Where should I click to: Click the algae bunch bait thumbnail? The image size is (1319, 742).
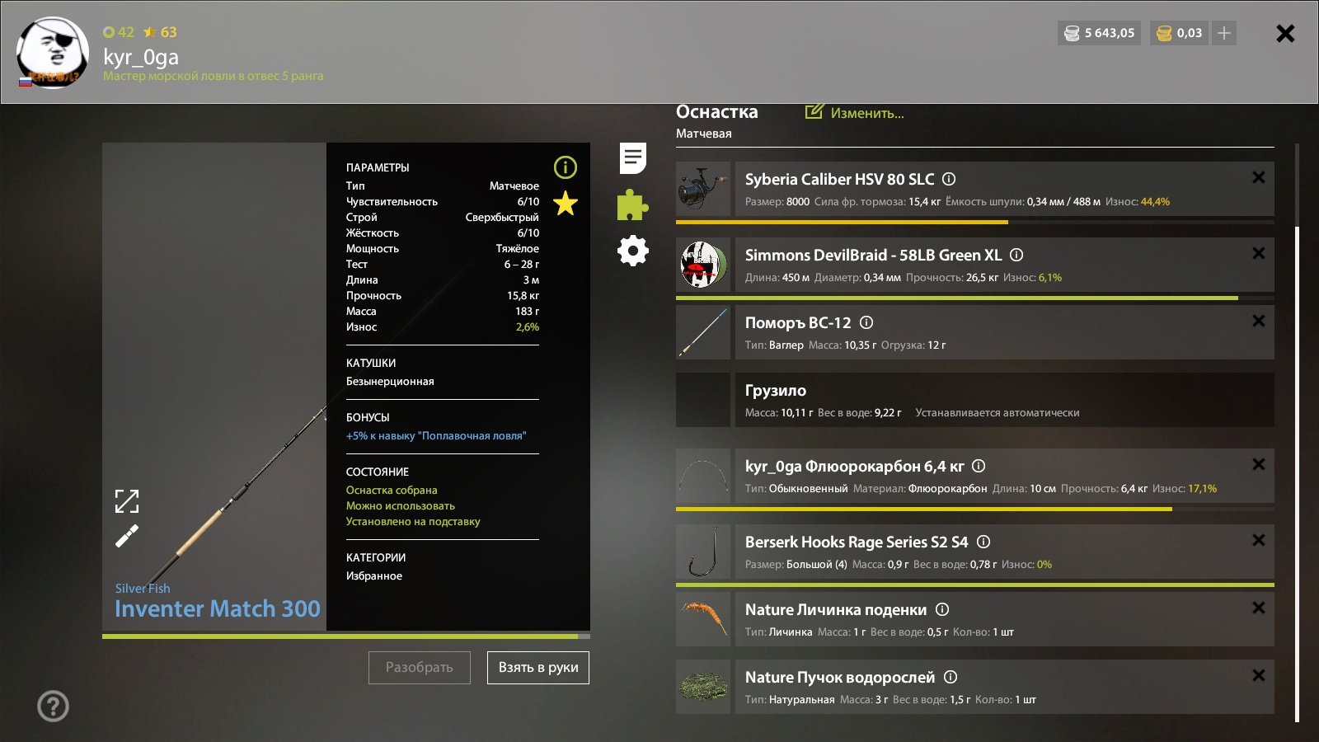tap(703, 687)
